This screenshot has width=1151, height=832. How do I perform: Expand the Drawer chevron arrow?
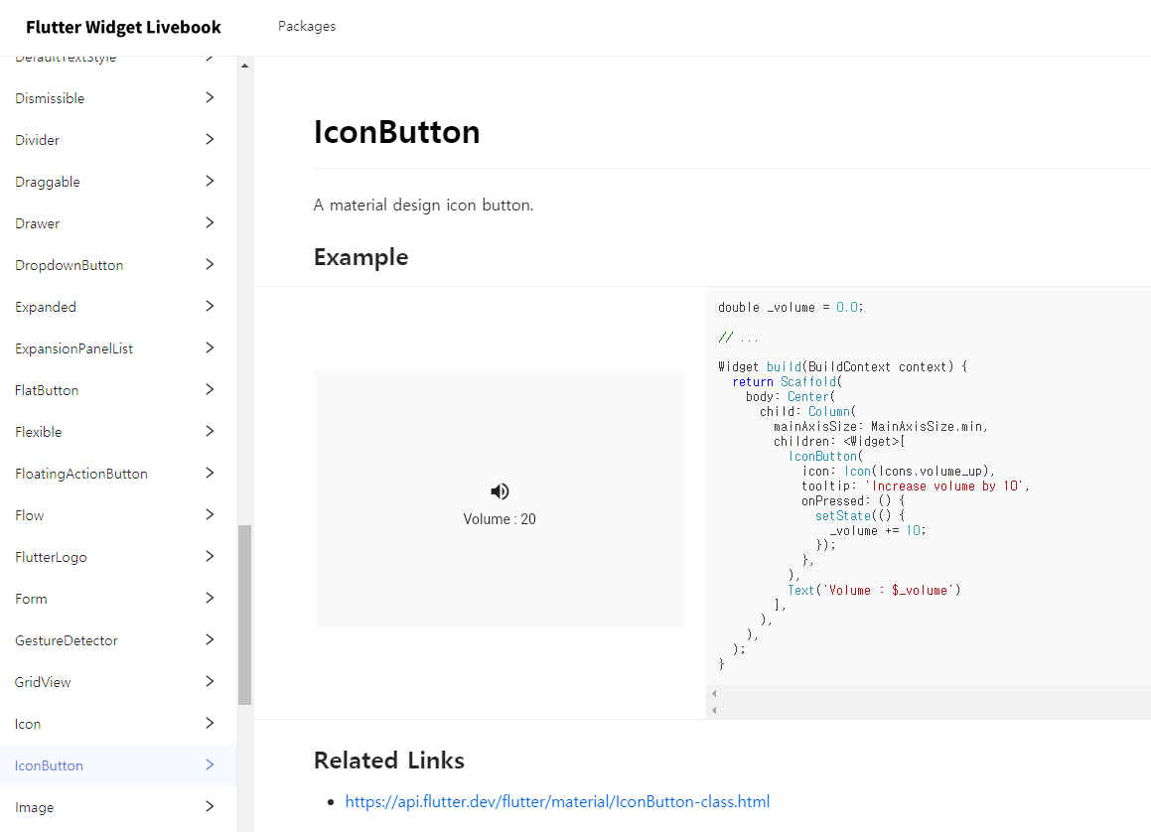[210, 223]
